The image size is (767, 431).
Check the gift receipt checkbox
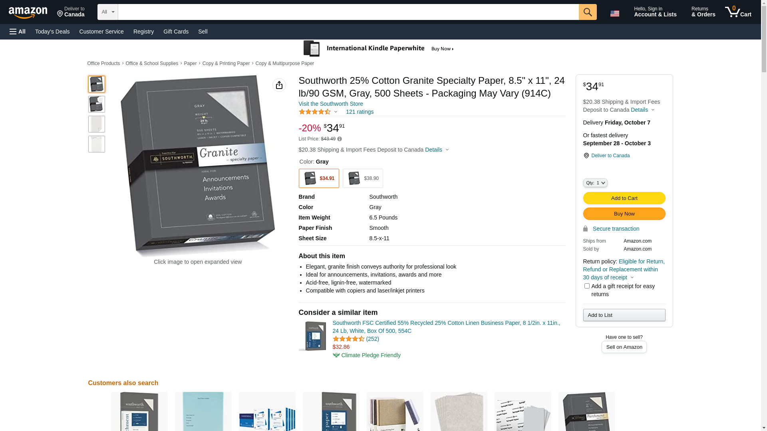(x=587, y=286)
